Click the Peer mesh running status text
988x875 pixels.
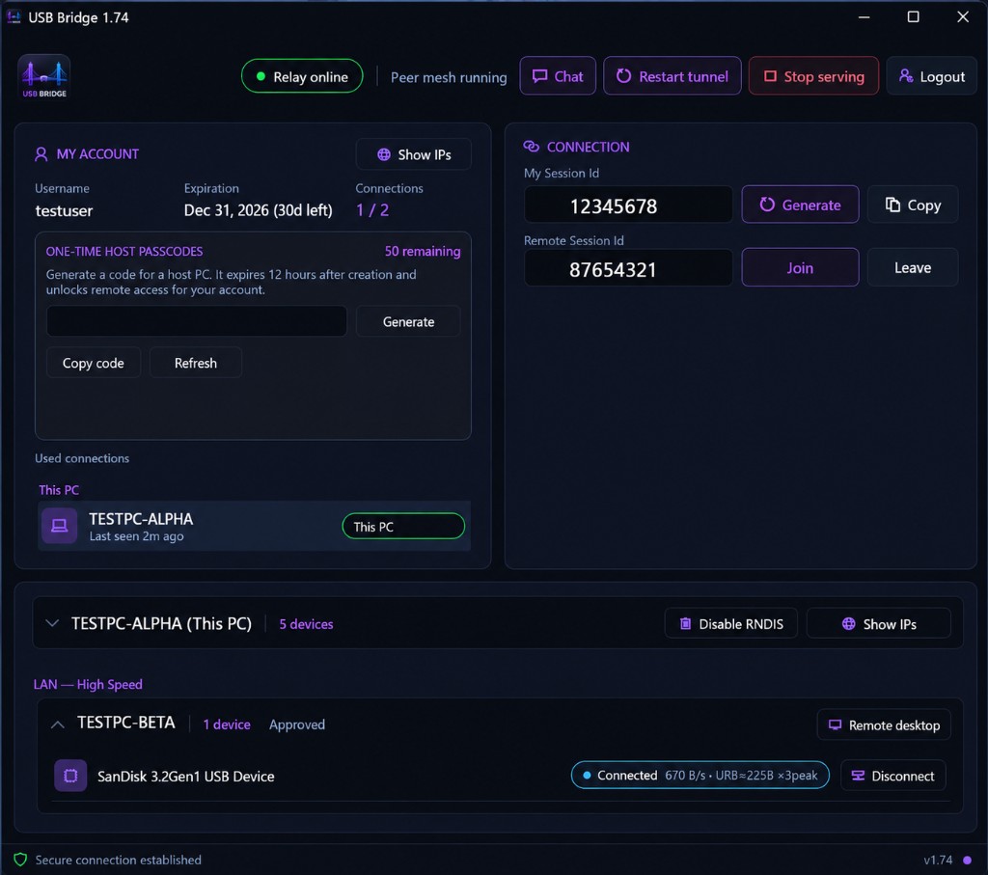[449, 77]
